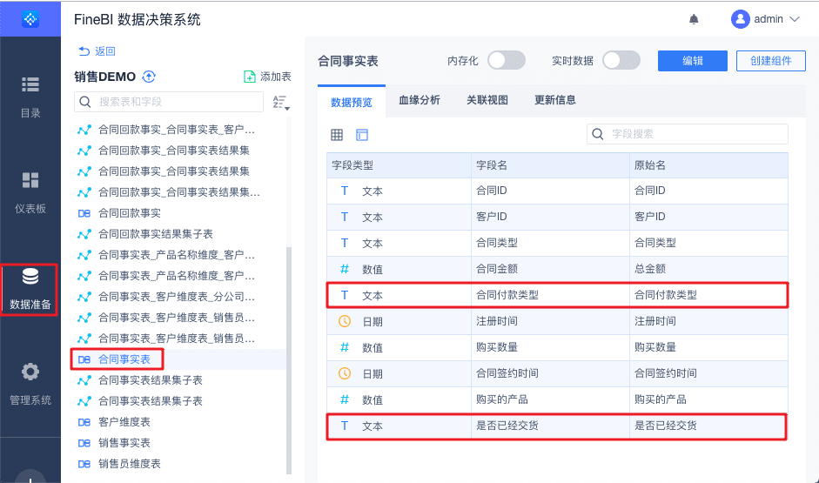
Task: Switch to the 关联视图 tab
Action: [x=487, y=100]
